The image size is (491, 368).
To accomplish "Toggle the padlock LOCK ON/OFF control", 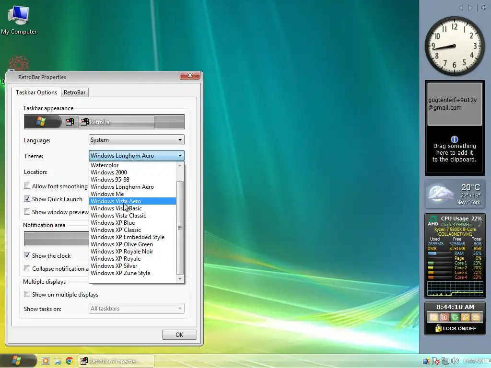I will (x=456, y=328).
